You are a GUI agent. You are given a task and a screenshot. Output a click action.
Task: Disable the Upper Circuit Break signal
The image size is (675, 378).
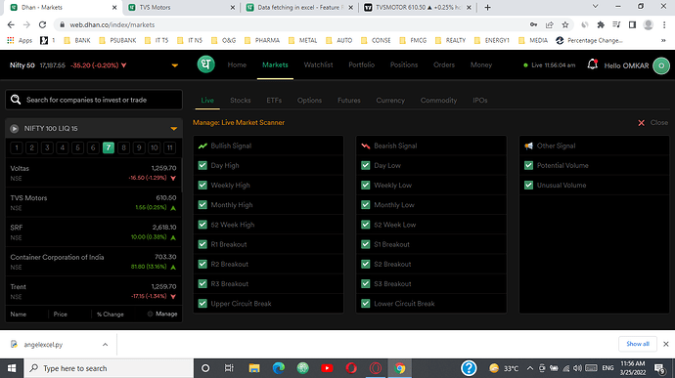202,304
